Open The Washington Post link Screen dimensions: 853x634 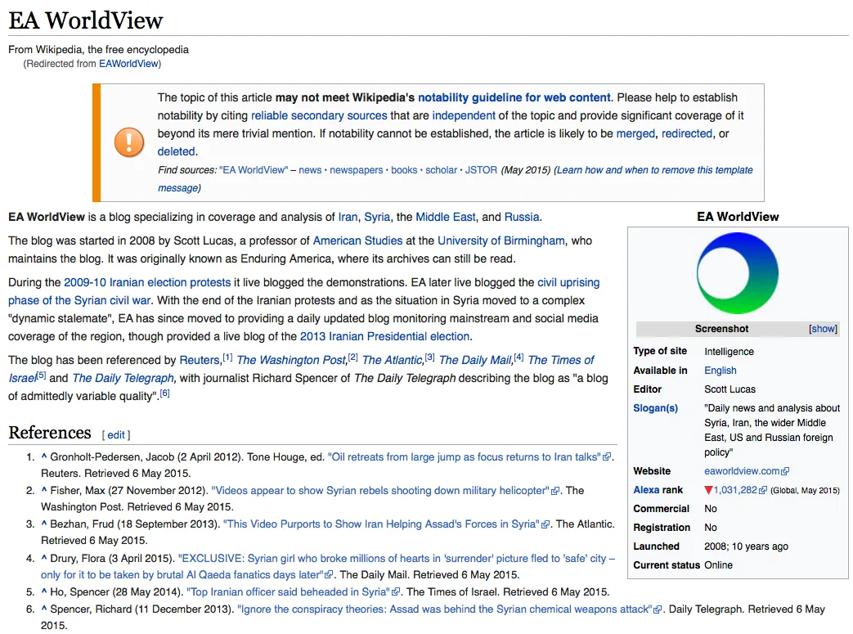(x=291, y=360)
